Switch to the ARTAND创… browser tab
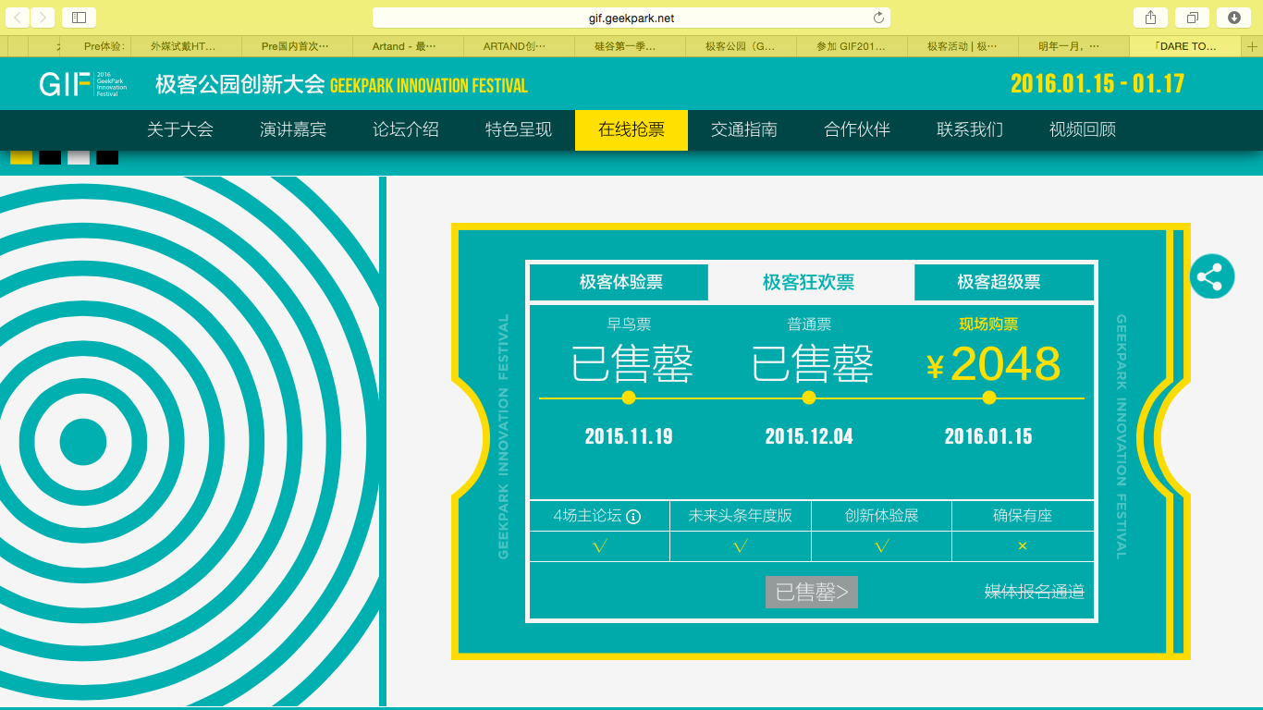Image resolution: width=1263 pixels, height=710 pixels. coord(520,46)
